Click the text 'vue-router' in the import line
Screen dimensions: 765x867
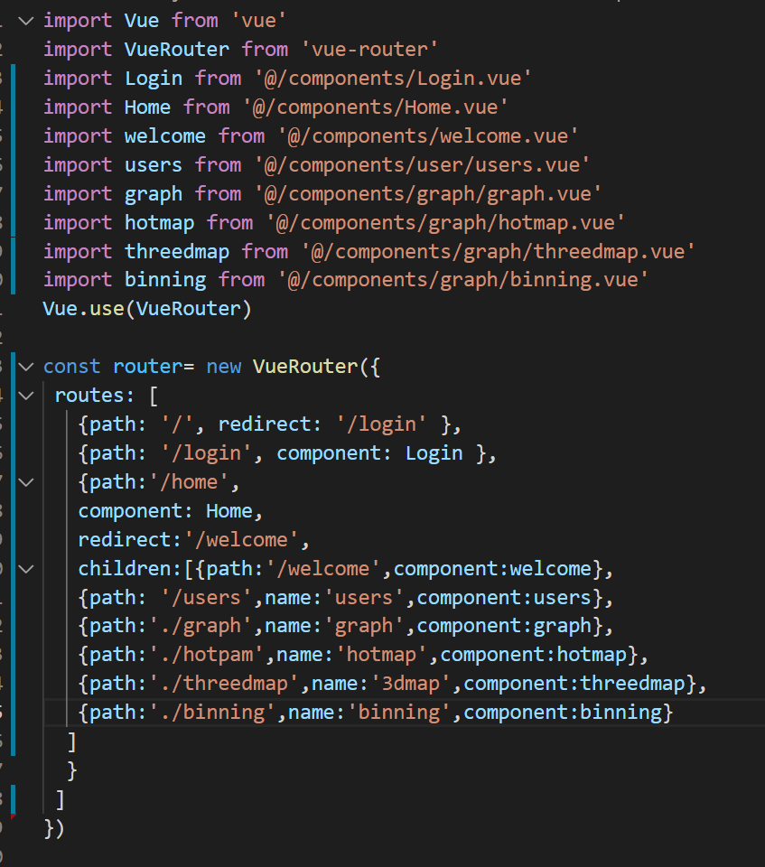click(x=369, y=50)
